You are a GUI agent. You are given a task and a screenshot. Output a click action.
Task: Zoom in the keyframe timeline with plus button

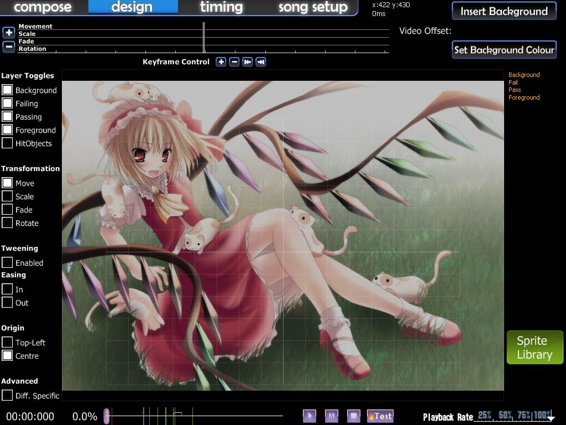click(x=9, y=33)
